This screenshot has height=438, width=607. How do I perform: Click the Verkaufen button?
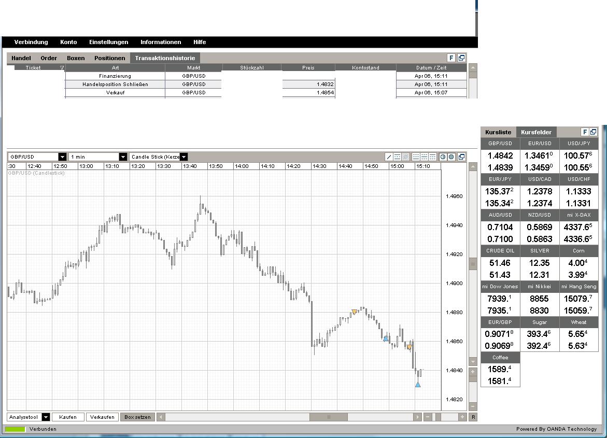102,417
